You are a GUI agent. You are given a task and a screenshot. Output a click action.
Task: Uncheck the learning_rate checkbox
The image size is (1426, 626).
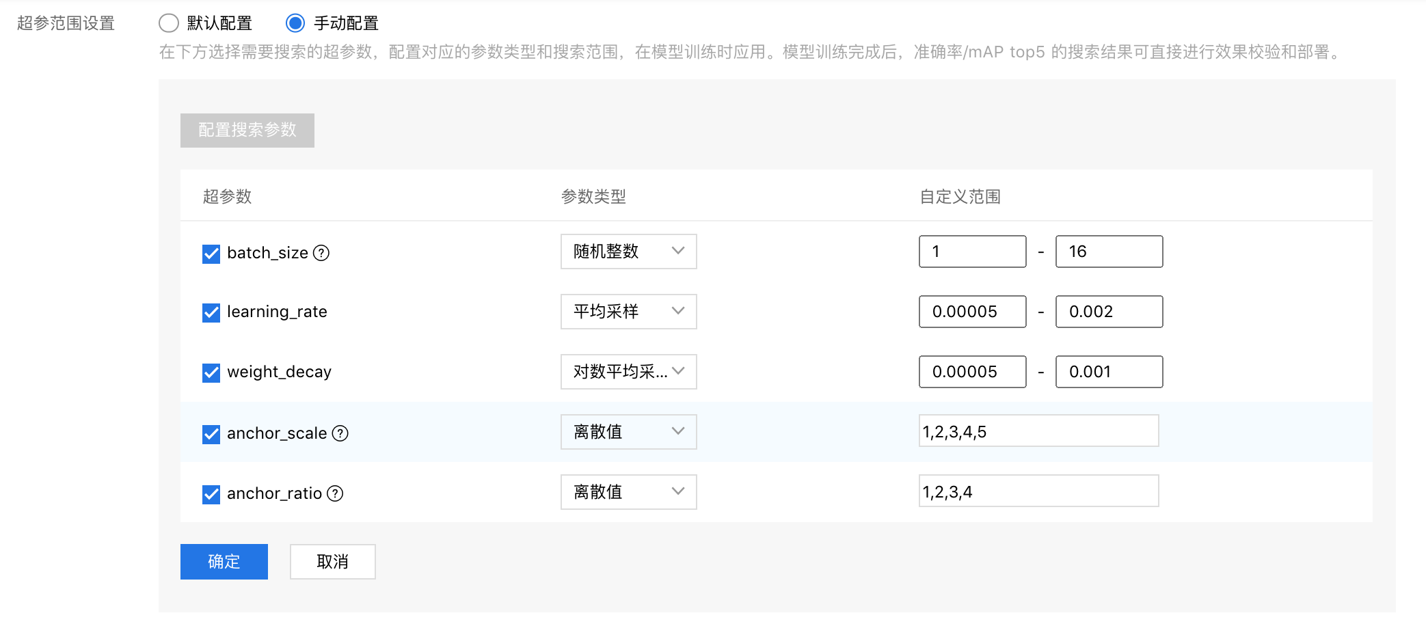[211, 312]
